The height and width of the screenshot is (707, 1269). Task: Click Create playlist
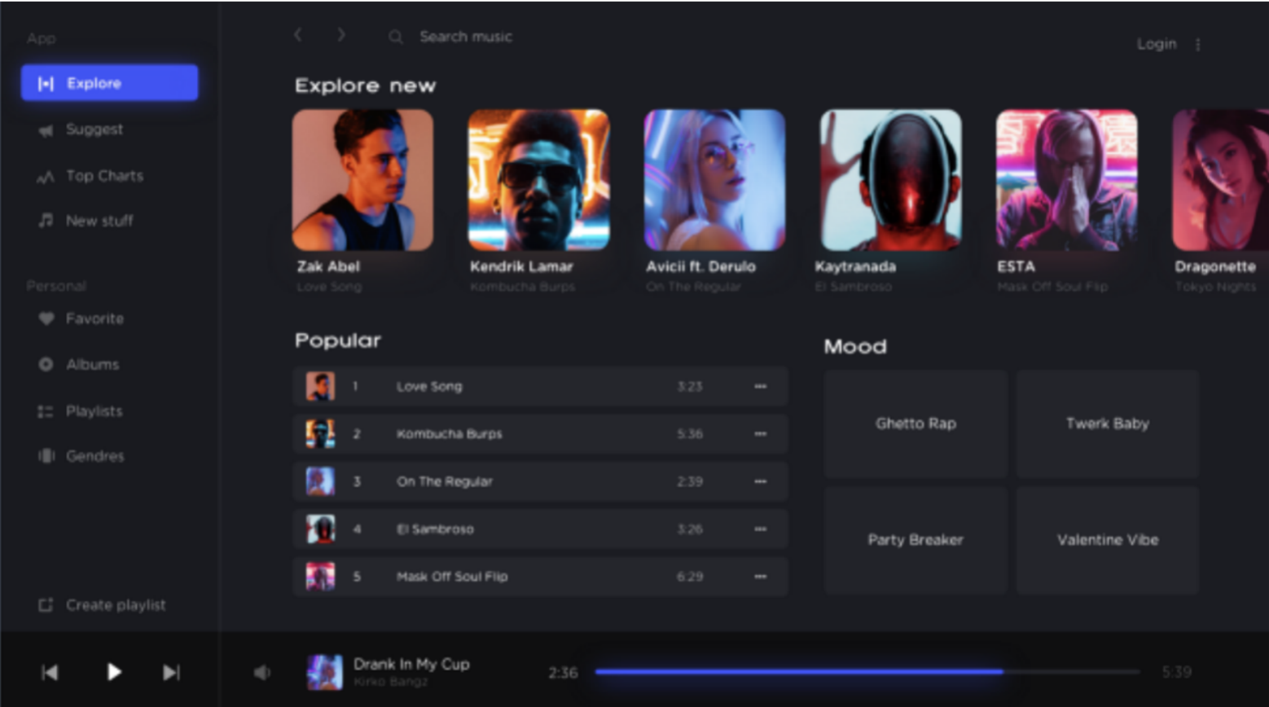tap(116, 604)
